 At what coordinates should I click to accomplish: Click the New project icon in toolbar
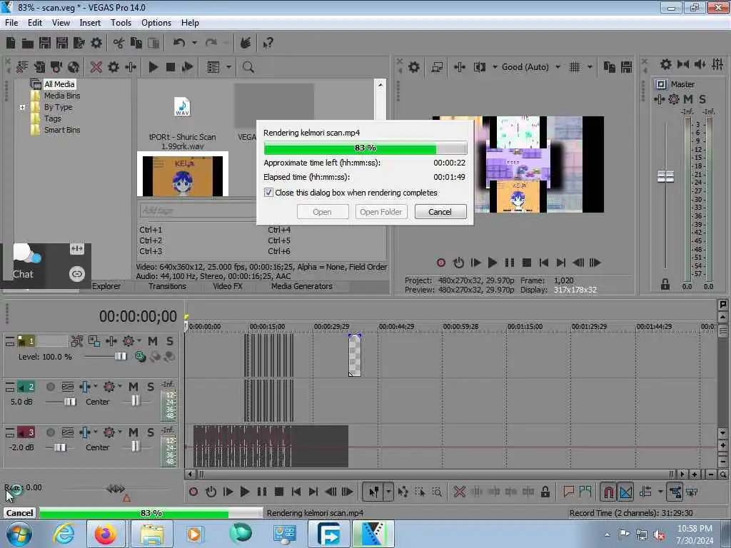(10, 44)
